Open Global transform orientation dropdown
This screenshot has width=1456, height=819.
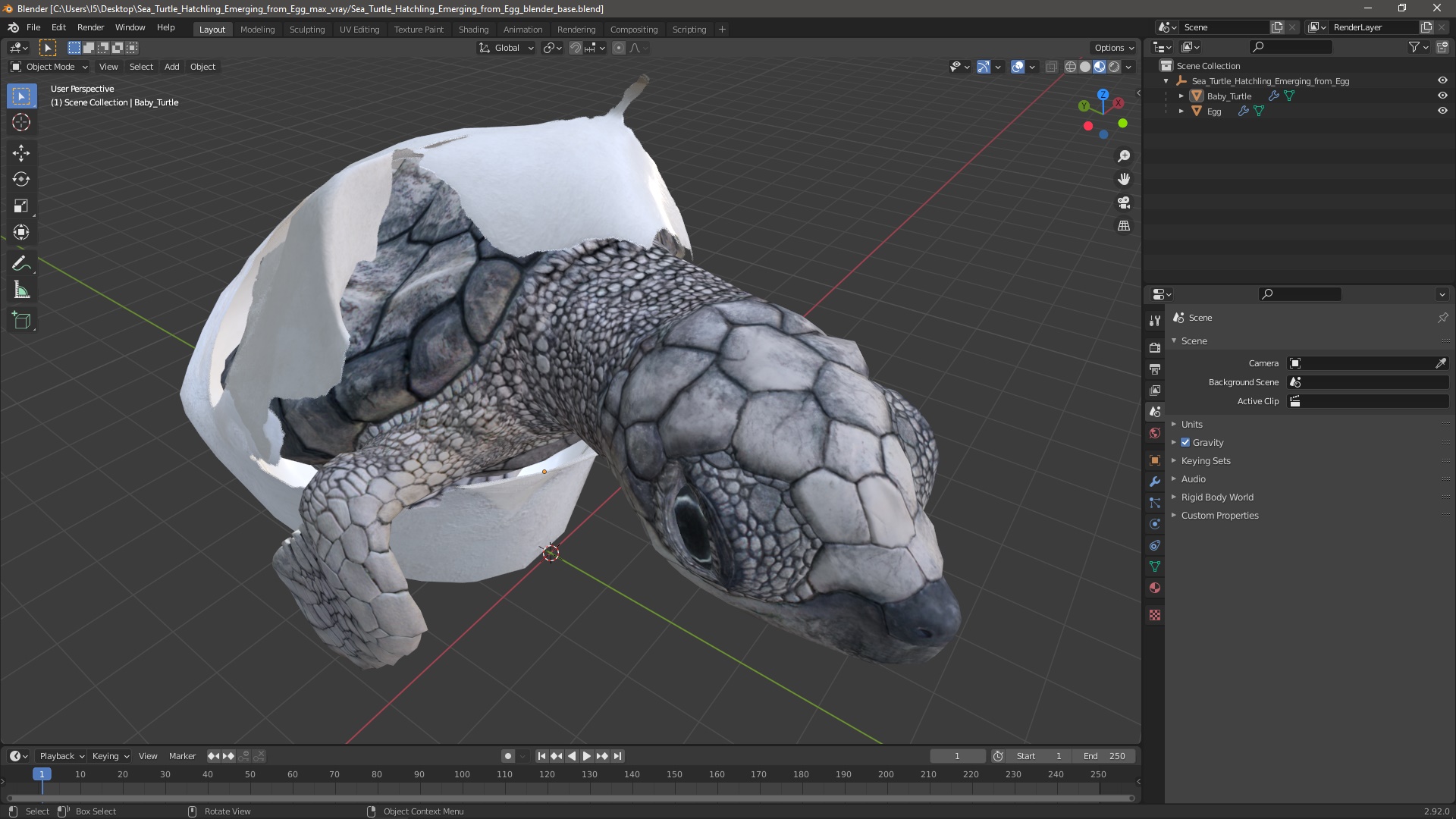507,48
